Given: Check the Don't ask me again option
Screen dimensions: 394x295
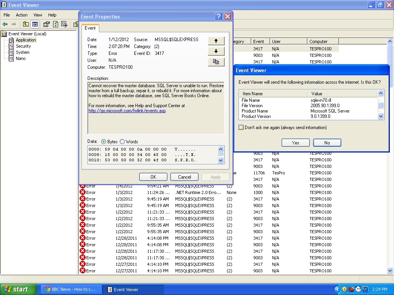Looking at the screenshot, I should pos(241,127).
